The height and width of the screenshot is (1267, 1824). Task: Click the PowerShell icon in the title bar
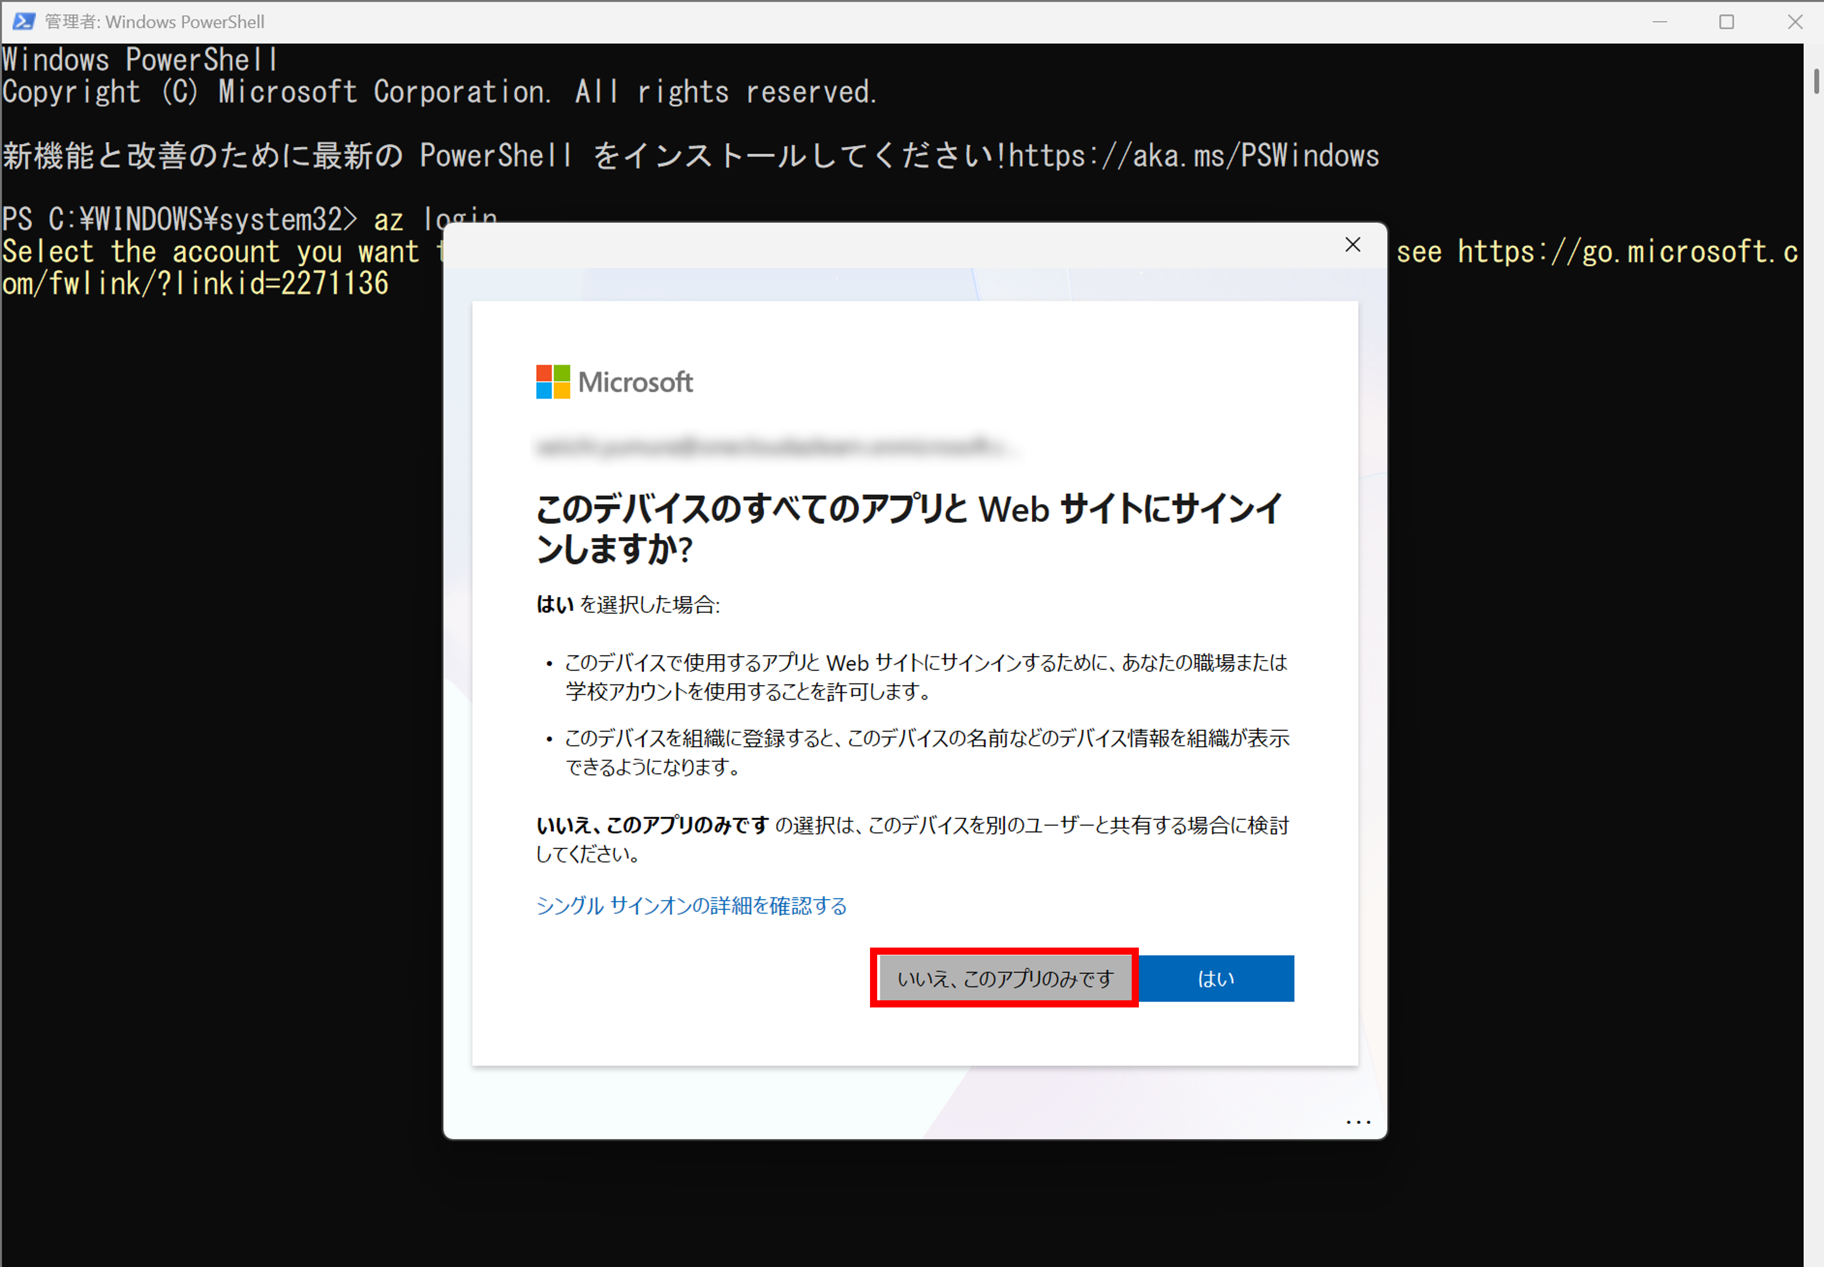pos(23,22)
